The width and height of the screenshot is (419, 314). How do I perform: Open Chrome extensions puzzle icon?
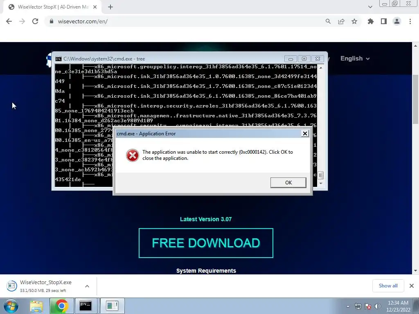pos(371,21)
